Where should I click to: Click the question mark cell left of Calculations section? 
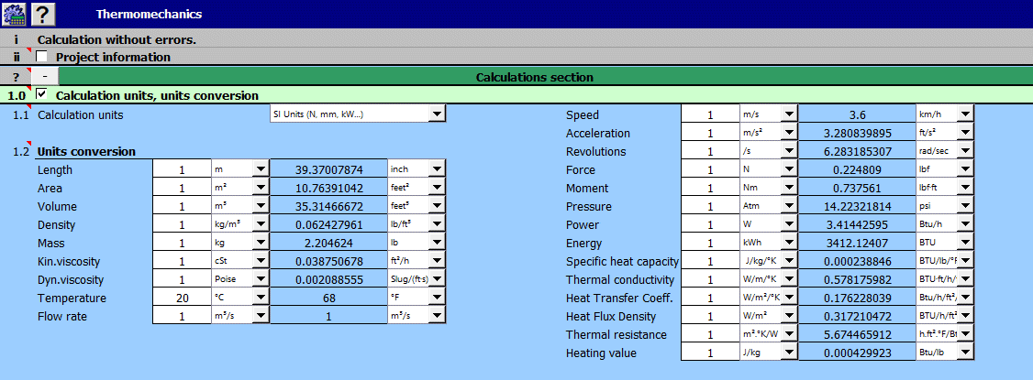(x=16, y=77)
